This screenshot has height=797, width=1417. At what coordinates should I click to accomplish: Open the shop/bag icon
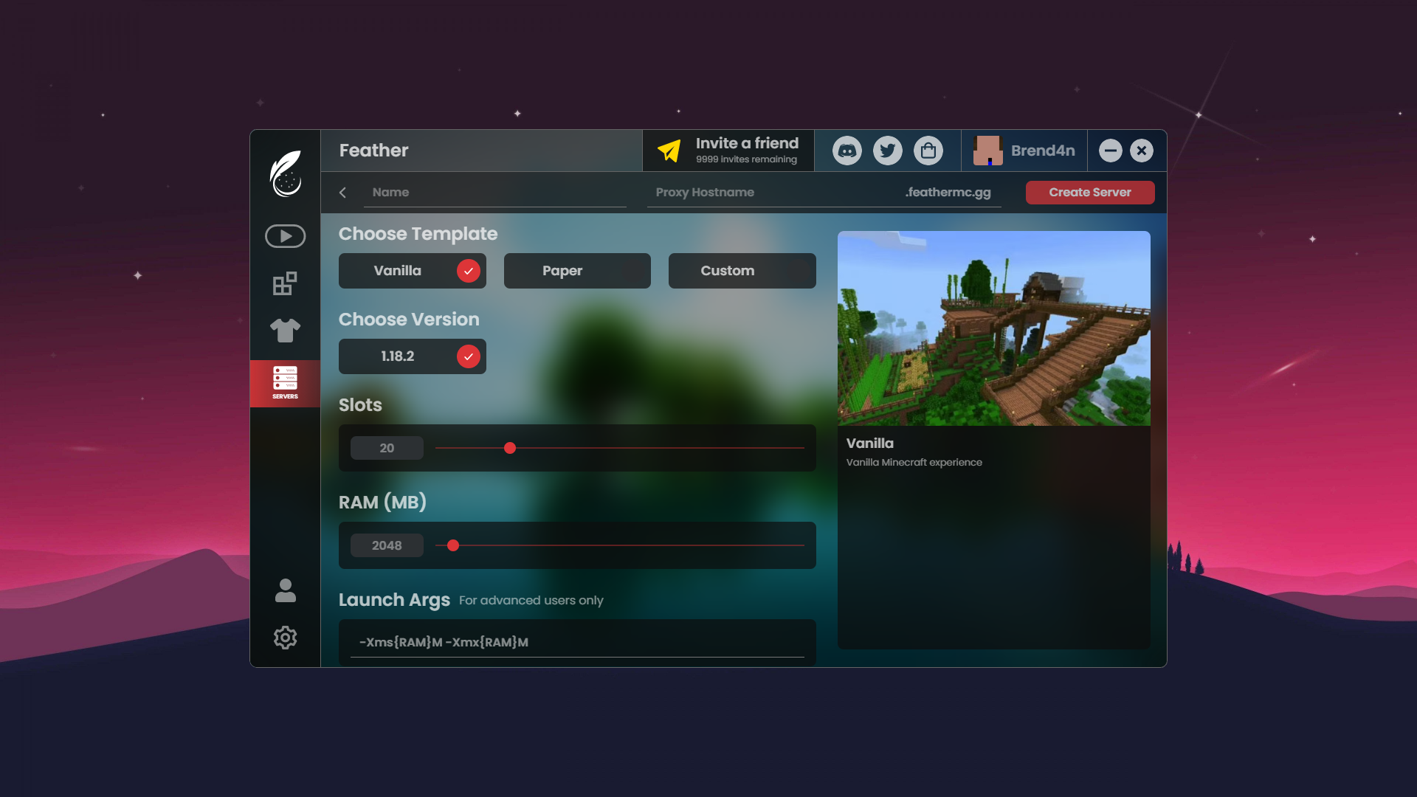(x=928, y=150)
